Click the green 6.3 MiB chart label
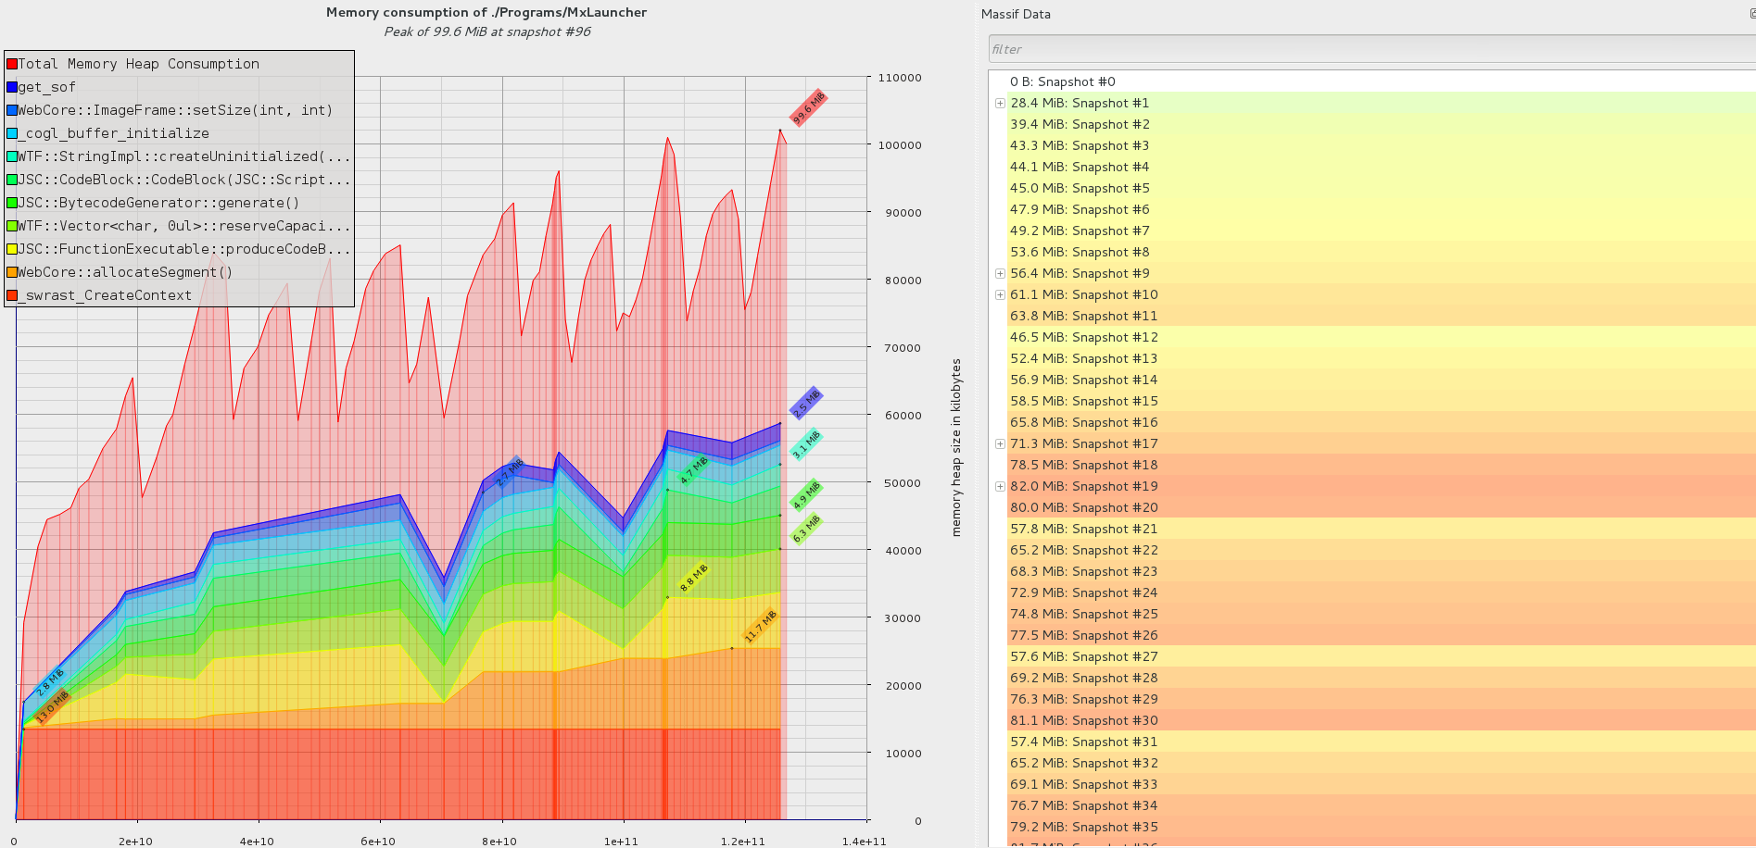The image size is (1756, 848). [x=806, y=529]
